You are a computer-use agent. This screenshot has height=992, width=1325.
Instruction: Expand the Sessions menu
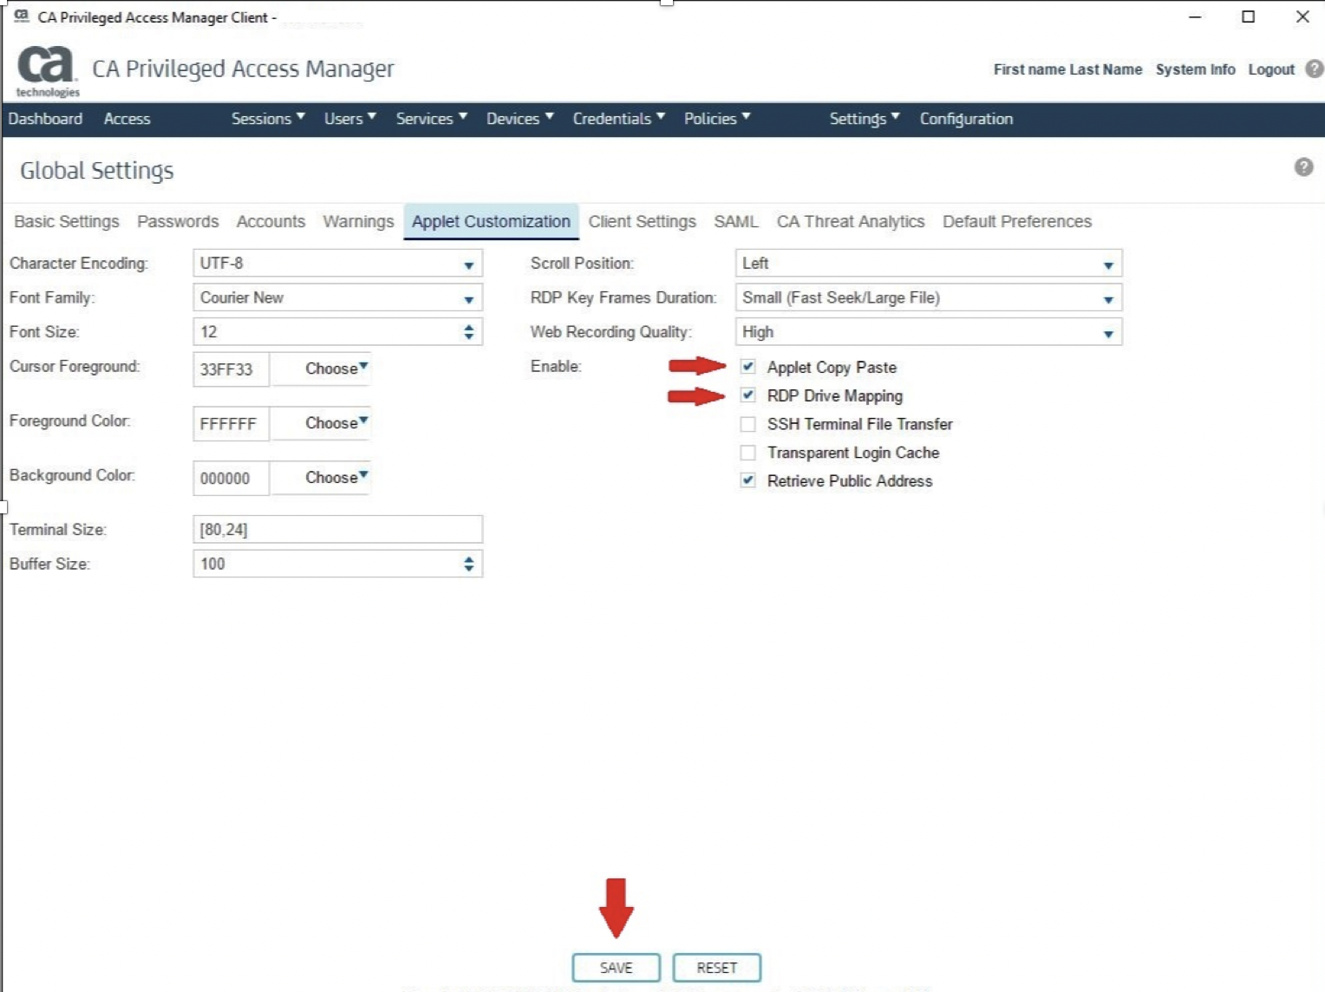click(268, 119)
